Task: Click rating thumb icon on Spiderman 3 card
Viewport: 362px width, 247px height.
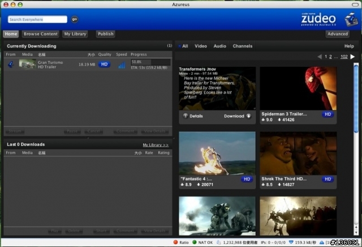Action: tap(263, 120)
